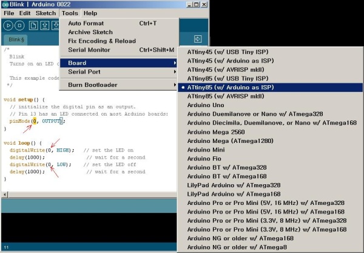Open the Help menu
The image size is (364, 253).
(90, 13)
